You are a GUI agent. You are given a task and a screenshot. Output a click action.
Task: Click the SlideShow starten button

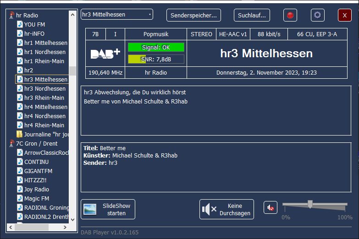point(107,209)
